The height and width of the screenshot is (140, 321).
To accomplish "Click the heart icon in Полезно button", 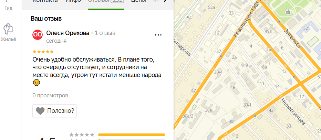I will point(40,111).
